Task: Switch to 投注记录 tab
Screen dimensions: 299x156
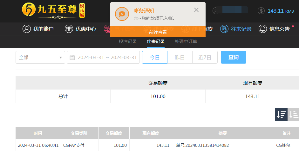Action: 128,41
